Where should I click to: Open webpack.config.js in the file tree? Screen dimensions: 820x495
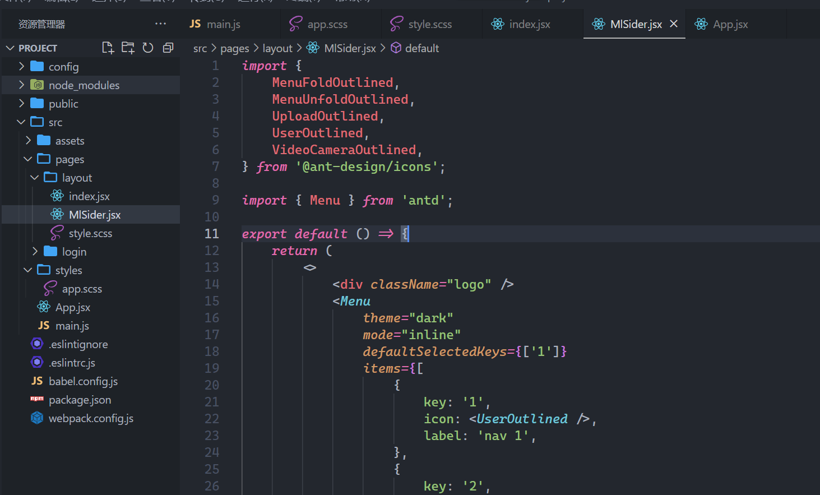click(x=91, y=418)
